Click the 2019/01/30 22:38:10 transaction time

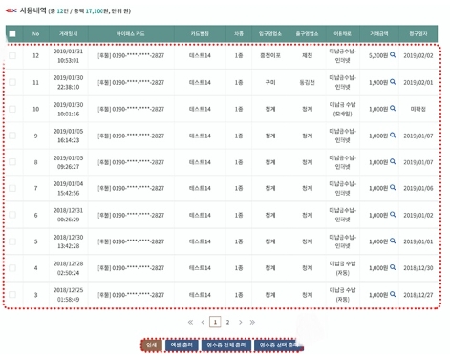(x=68, y=82)
